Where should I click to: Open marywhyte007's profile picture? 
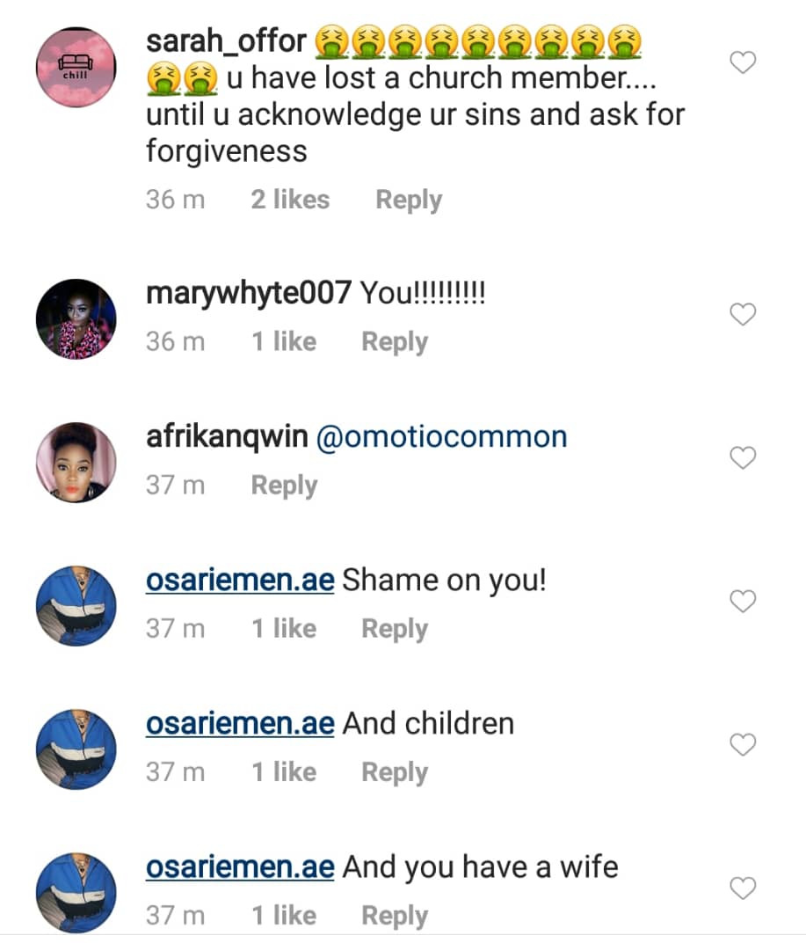click(76, 320)
